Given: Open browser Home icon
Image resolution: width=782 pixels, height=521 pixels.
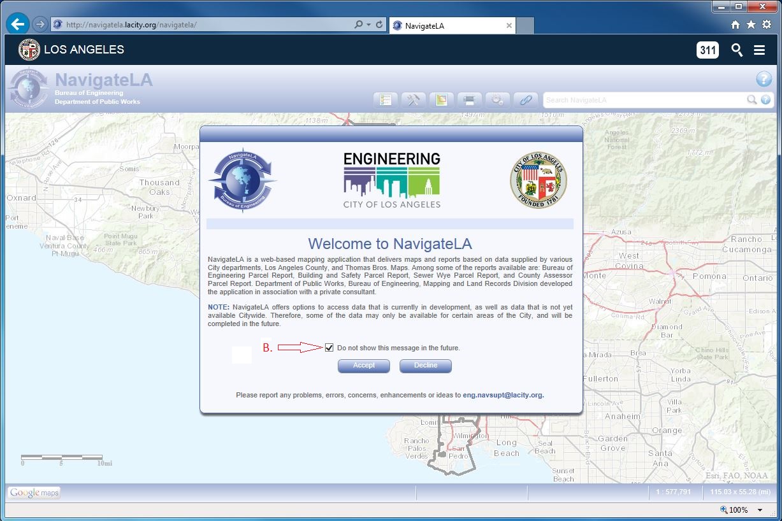Looking at the screenshot, I should click(x=735, y=25).
